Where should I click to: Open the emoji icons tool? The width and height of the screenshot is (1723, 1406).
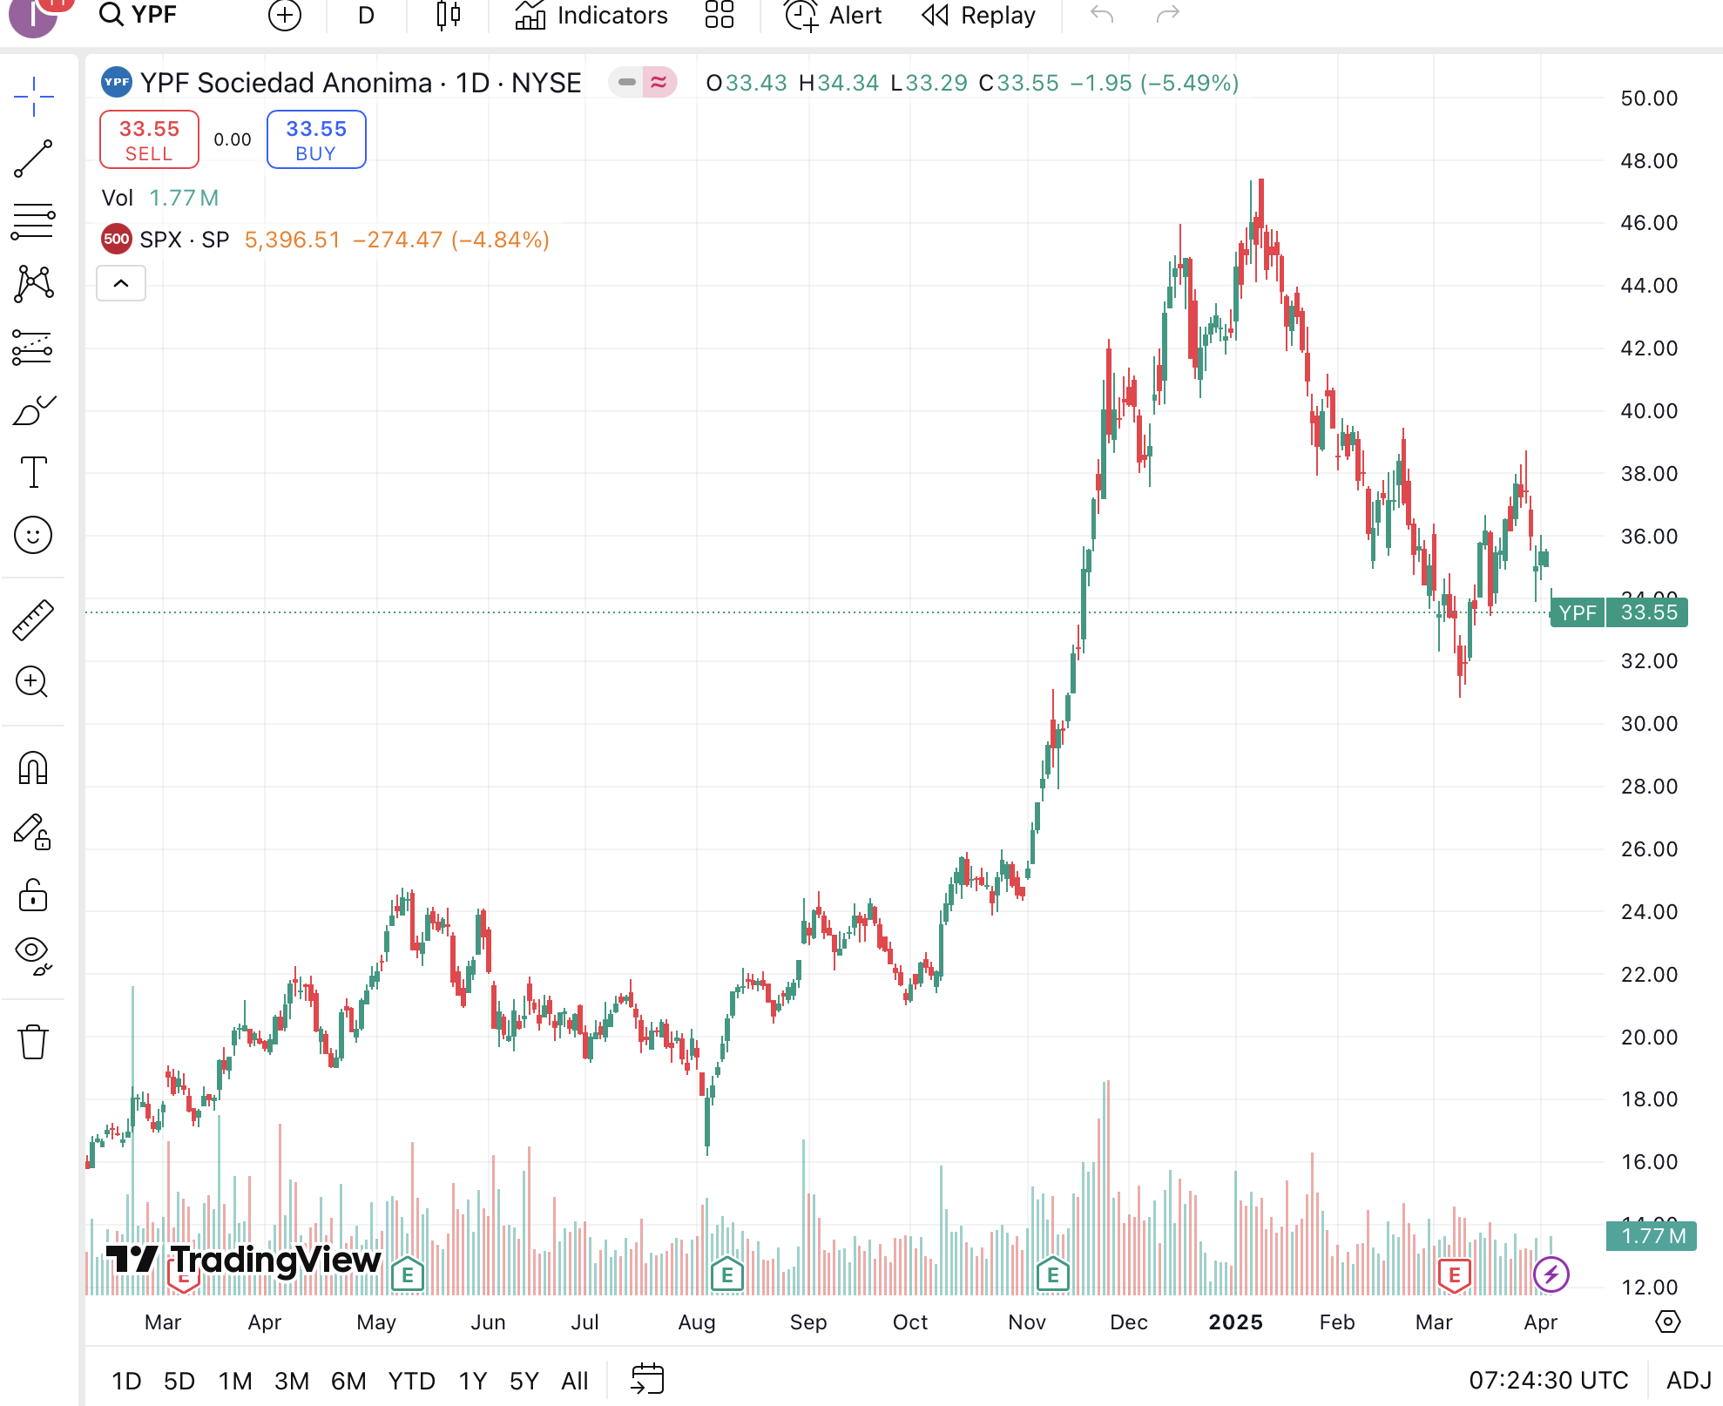pyautogui.click(x=34, y=535)
